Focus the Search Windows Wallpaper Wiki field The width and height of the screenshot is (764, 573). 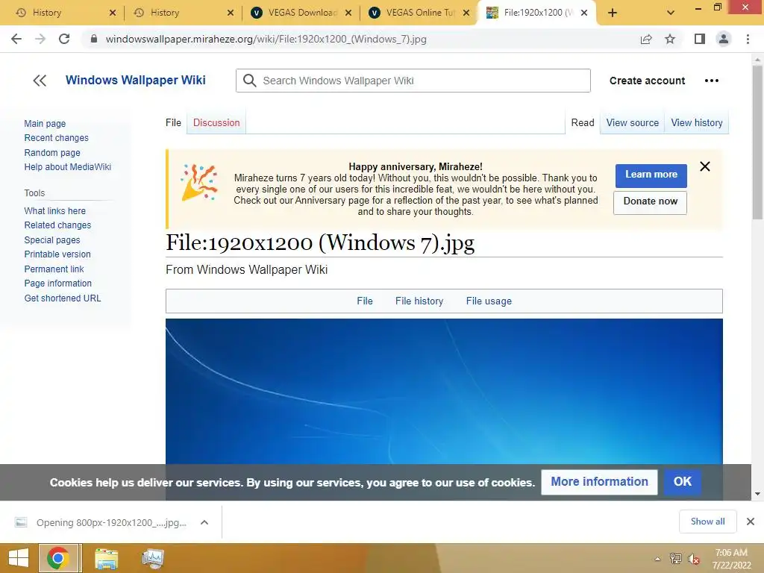click(x=413, y=81)
